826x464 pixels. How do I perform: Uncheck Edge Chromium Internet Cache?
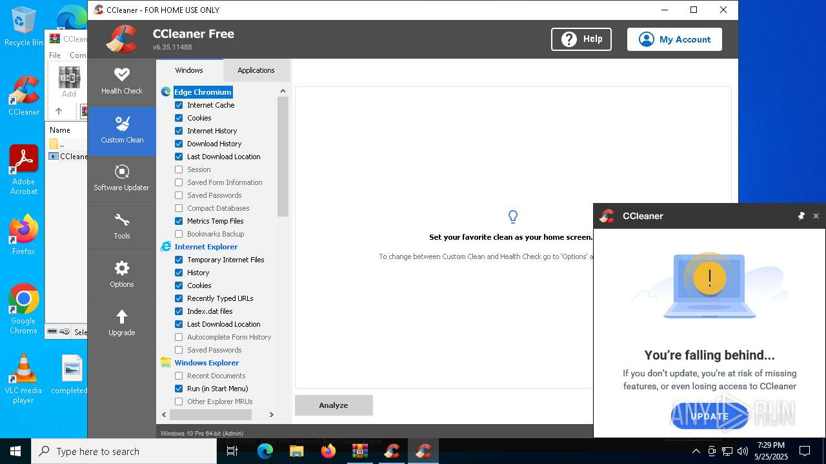tap(179, 105)
